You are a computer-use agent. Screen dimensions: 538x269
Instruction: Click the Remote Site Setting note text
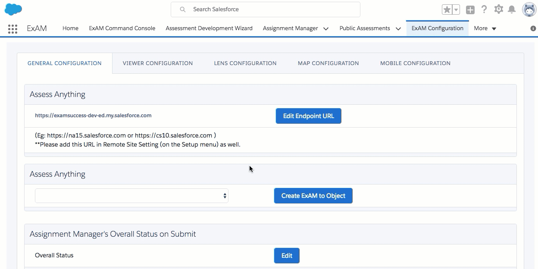tap(138, 145)
